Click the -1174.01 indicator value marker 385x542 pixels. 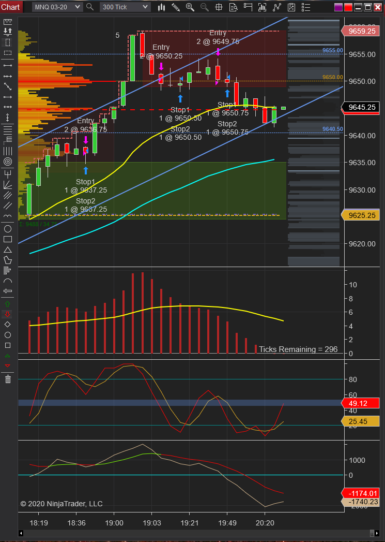pyautogui.click(x=360, y=493)
